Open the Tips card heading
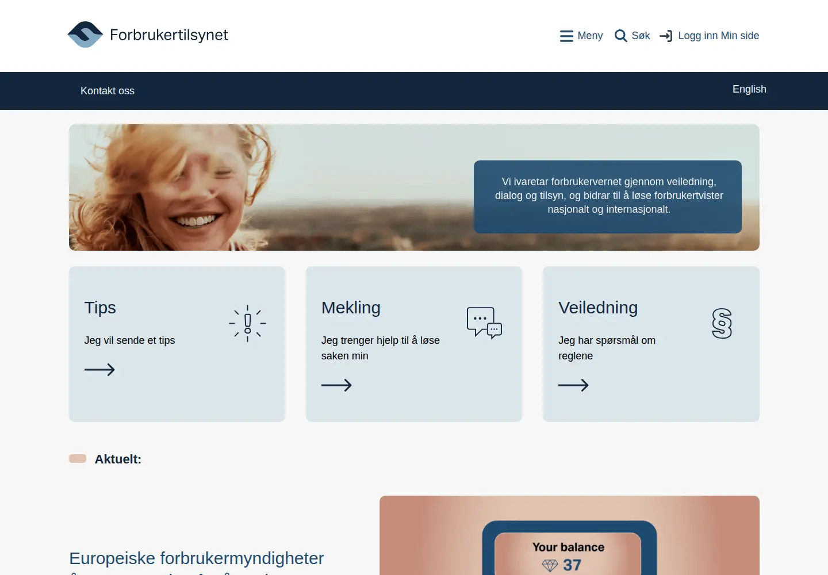 [x=100, y=308]
